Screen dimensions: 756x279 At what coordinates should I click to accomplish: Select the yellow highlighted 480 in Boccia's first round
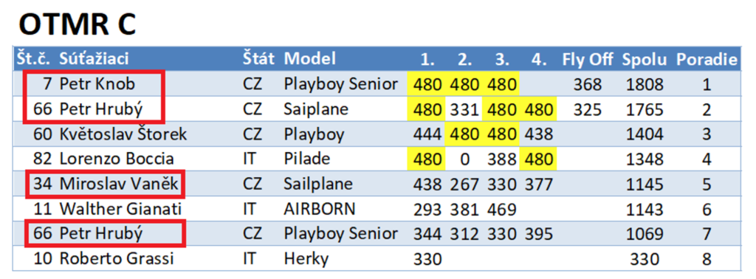tap(426, 159)
